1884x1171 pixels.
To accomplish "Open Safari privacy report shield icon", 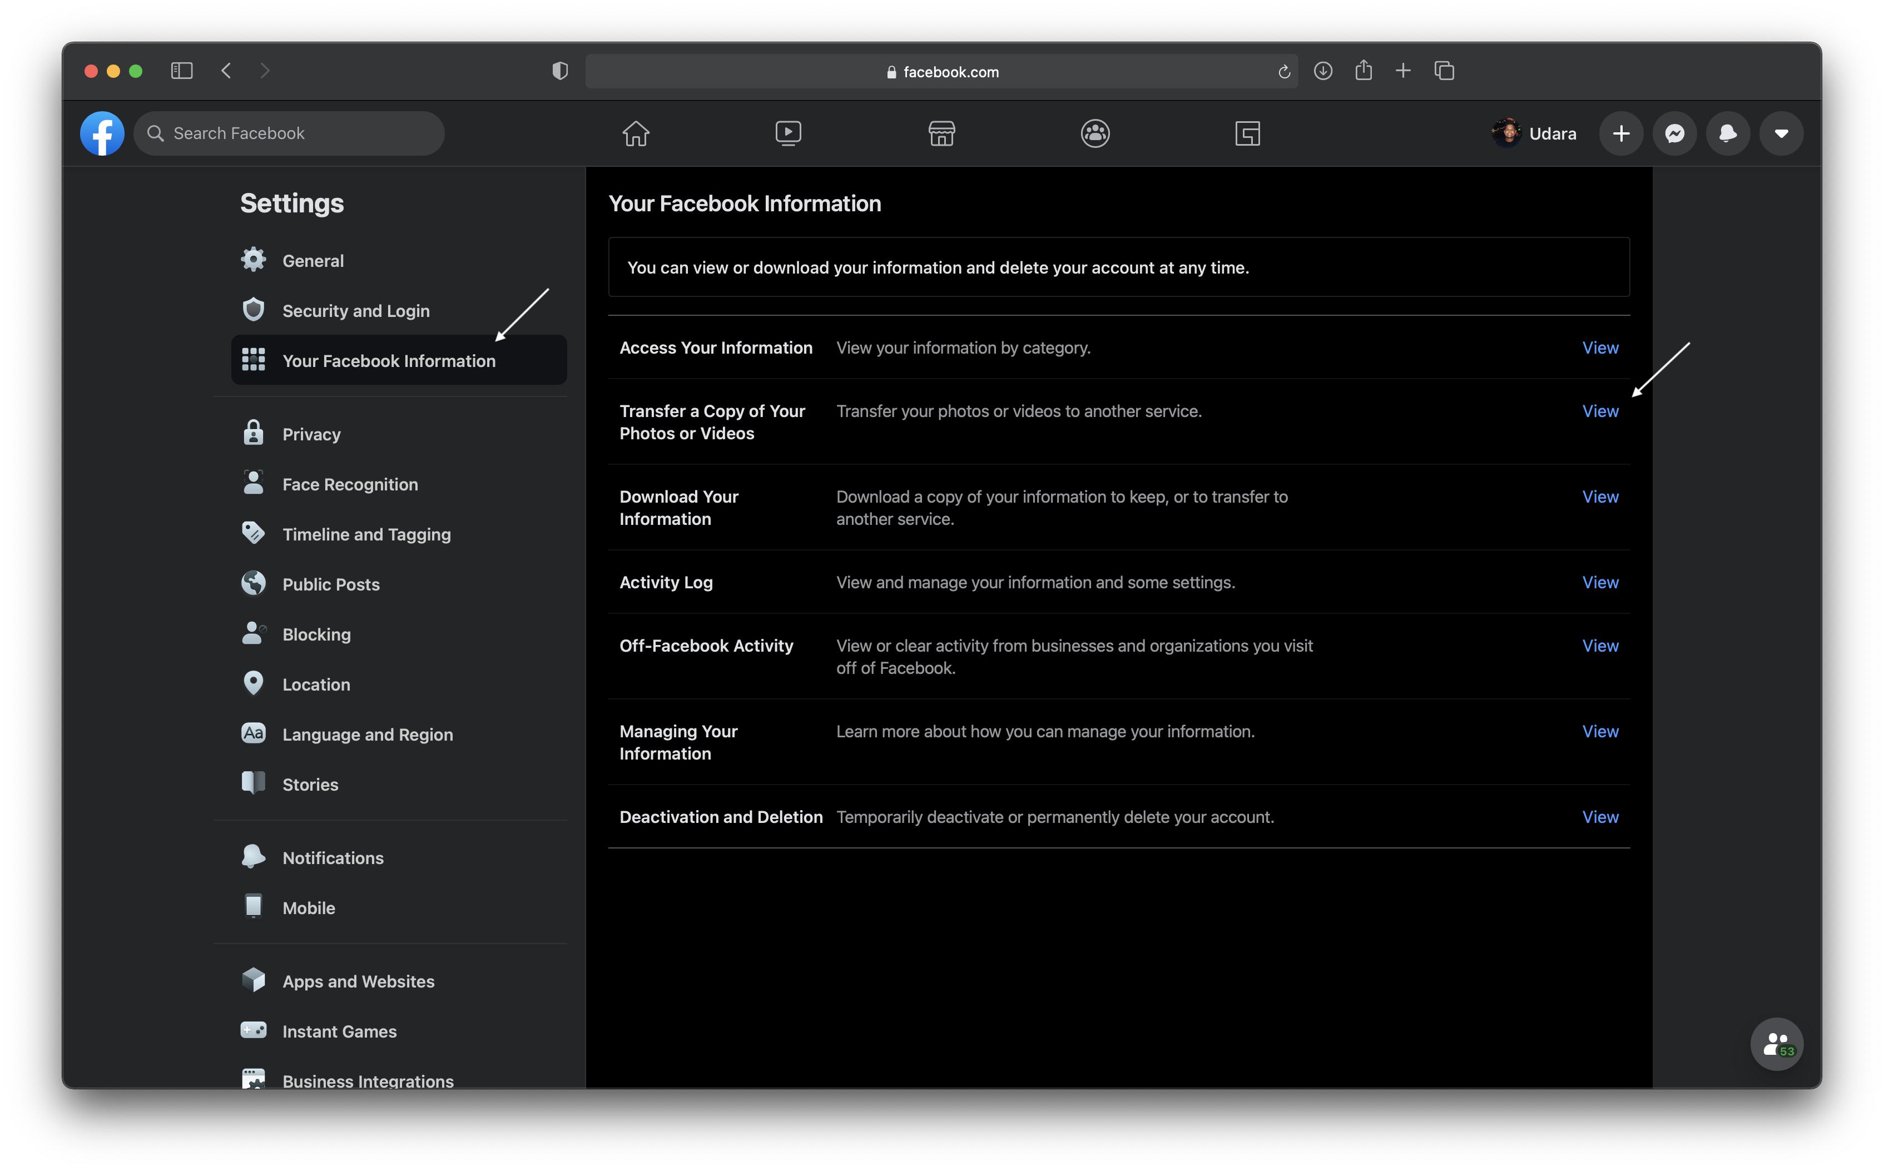I will (x=560, y=71).
